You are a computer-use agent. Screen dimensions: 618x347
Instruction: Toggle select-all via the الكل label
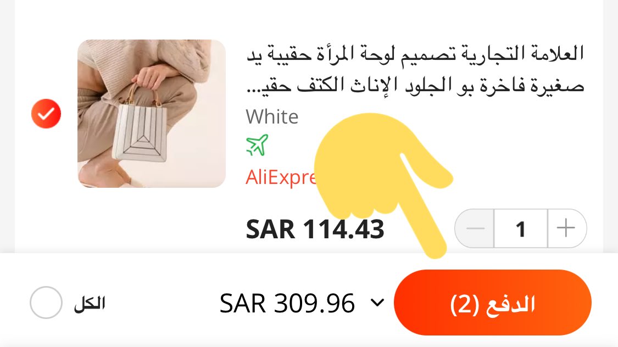pyautogui.click(x=90, y=303)
